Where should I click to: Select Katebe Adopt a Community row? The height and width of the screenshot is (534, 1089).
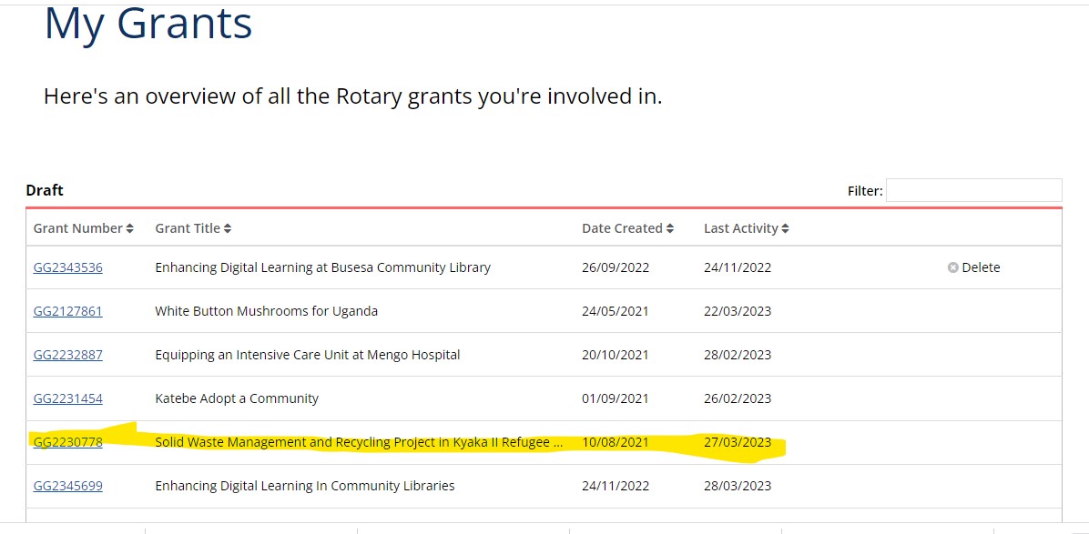tap(544, 398)
